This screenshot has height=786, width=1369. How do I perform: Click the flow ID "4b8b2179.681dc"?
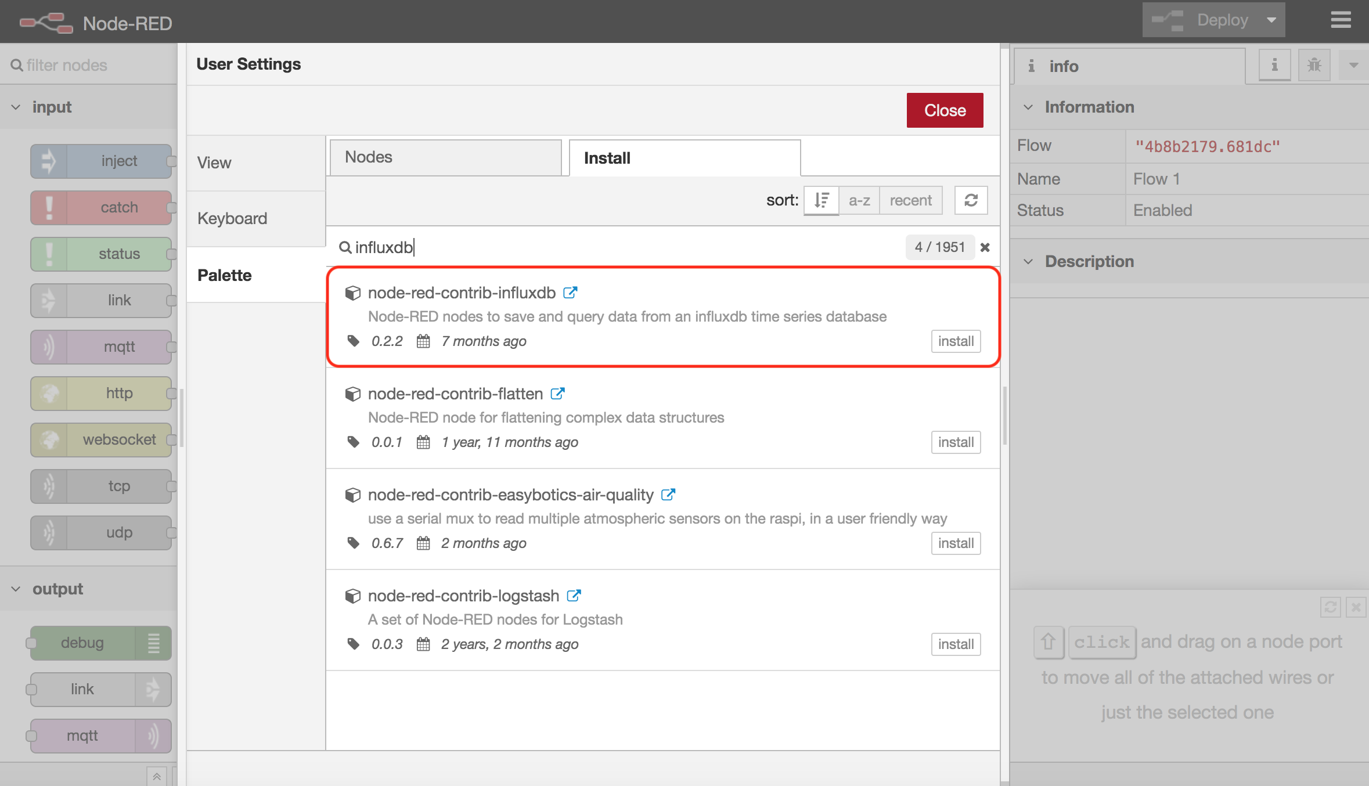1208,146
